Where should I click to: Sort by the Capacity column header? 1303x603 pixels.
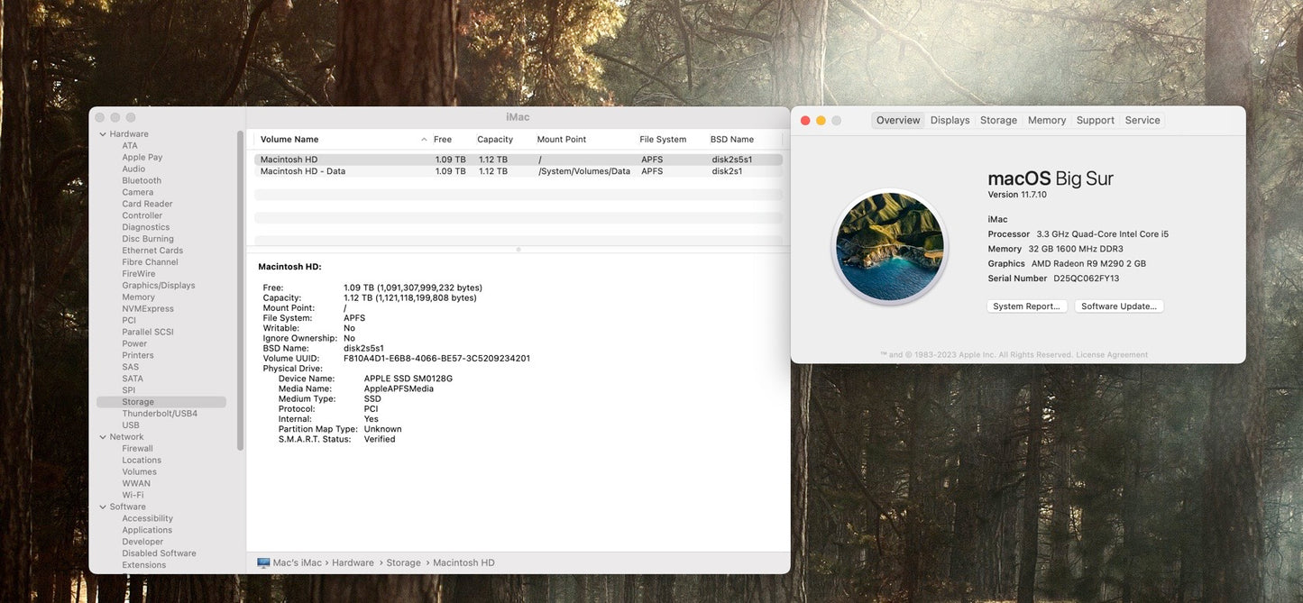[x=495, y=140]
